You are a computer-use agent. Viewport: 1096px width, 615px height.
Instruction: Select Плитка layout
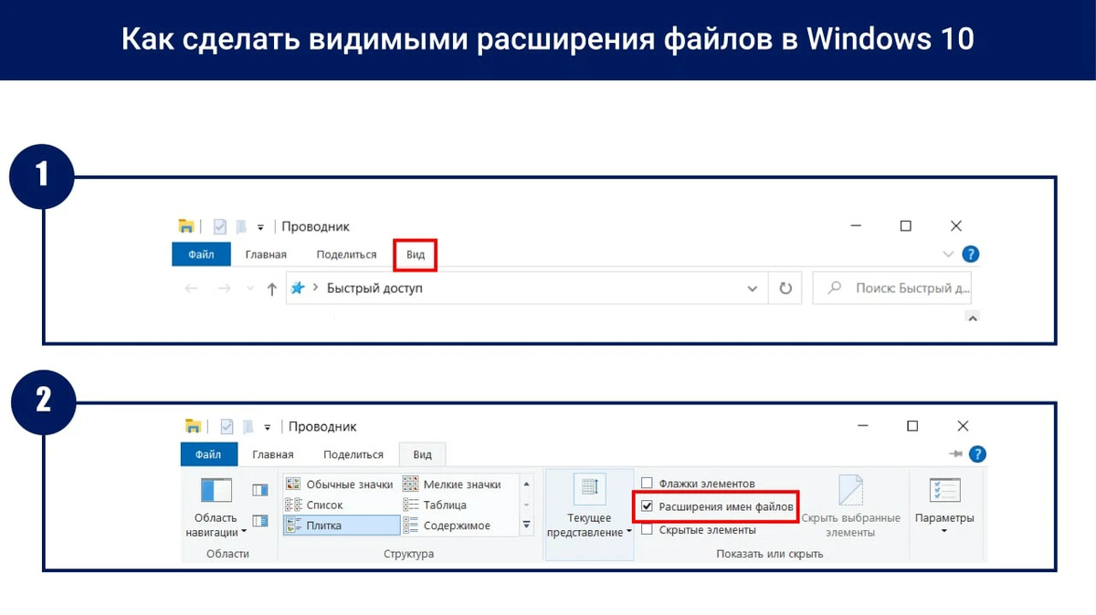342,526
